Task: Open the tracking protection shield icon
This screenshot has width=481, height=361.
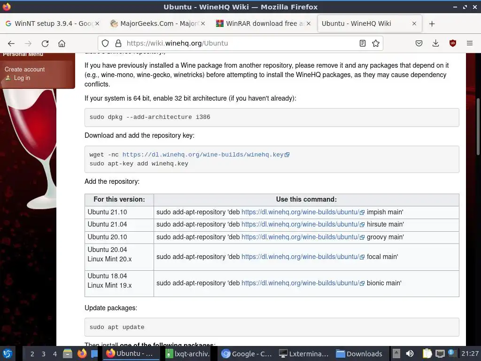Action: point(105,43)
